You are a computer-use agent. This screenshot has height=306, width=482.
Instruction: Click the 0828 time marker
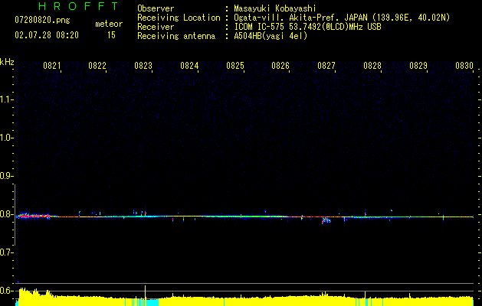tap(372, 66)
